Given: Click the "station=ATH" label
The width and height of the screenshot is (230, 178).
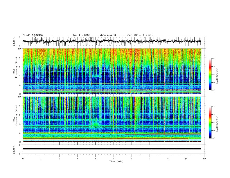Looking at the screenshot, I should [x=108, y=35].
